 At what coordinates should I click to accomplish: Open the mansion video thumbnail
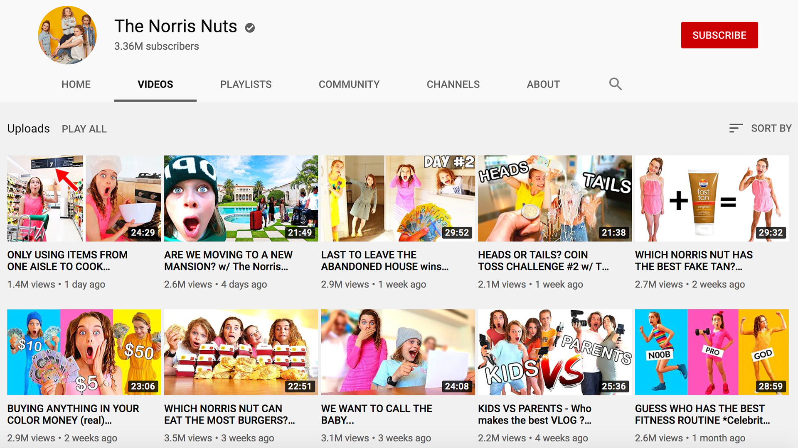tap(241, 198)
